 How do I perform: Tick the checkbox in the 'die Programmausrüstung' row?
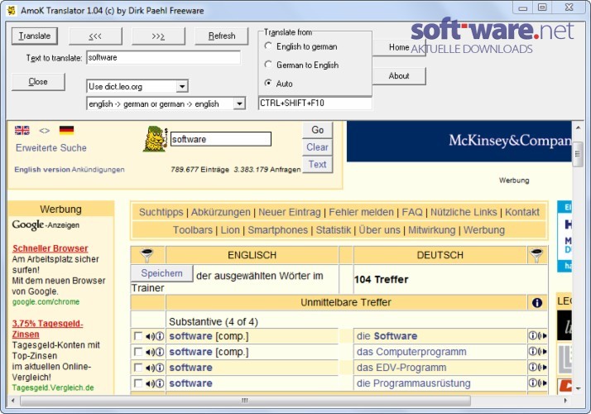[138, 383]
